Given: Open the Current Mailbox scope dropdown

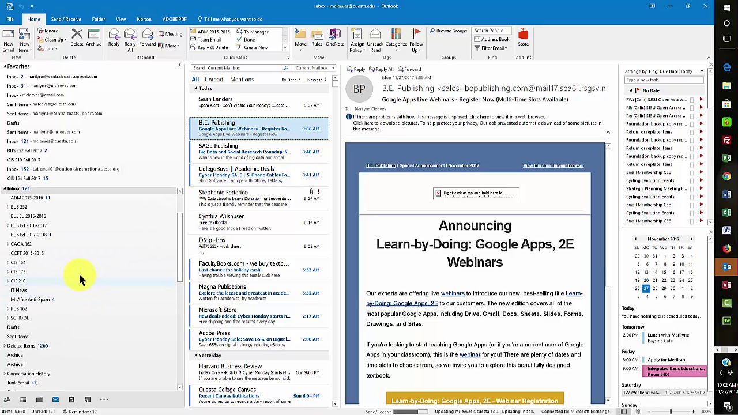Looking at the screenshot, I should pyautogui.click(x=315, y=68).
